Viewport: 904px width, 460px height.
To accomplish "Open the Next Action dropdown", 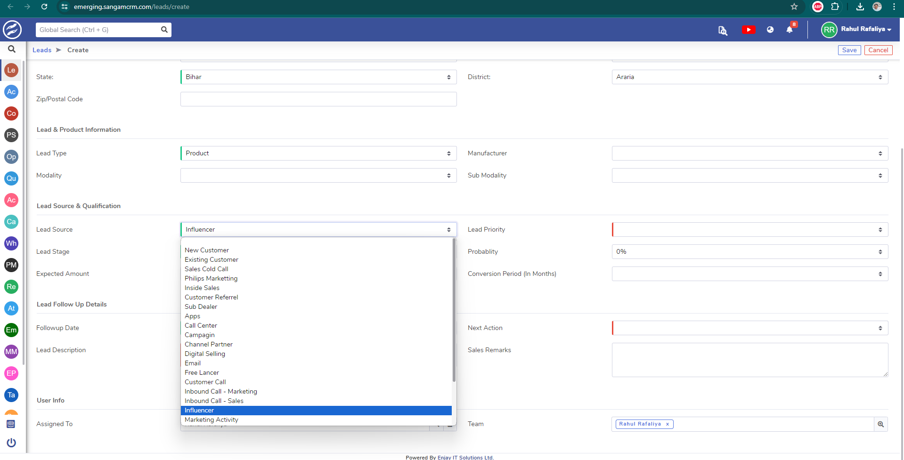I will pos(750,328).
